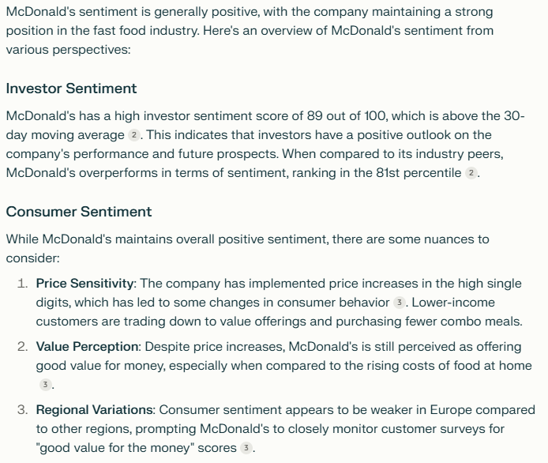
Task: Click the quoted 'good value for the money' text
Action: (x=115, y=448)
